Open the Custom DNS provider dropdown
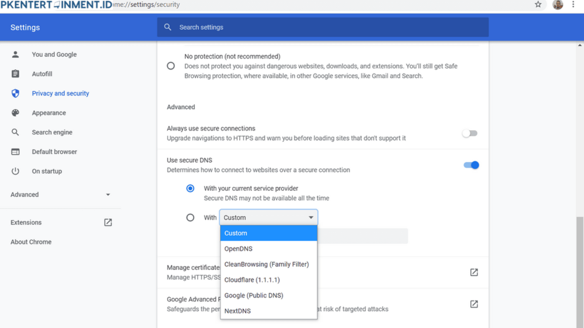 click(268, 217)
